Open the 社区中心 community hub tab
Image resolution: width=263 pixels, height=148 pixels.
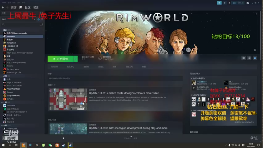pyautogui.click(x=70, y=67)
